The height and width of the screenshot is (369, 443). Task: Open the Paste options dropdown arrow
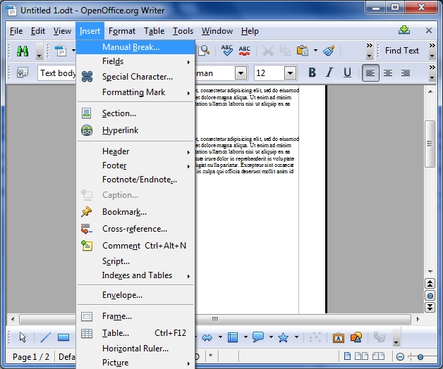pos(315,51)
